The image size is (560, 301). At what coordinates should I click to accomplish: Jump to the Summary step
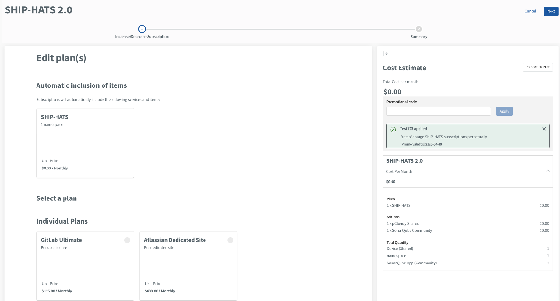click(x=419, y=29)
